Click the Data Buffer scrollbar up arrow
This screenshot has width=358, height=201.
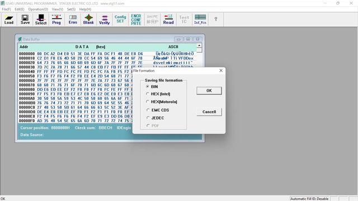(x=199, y=46)
